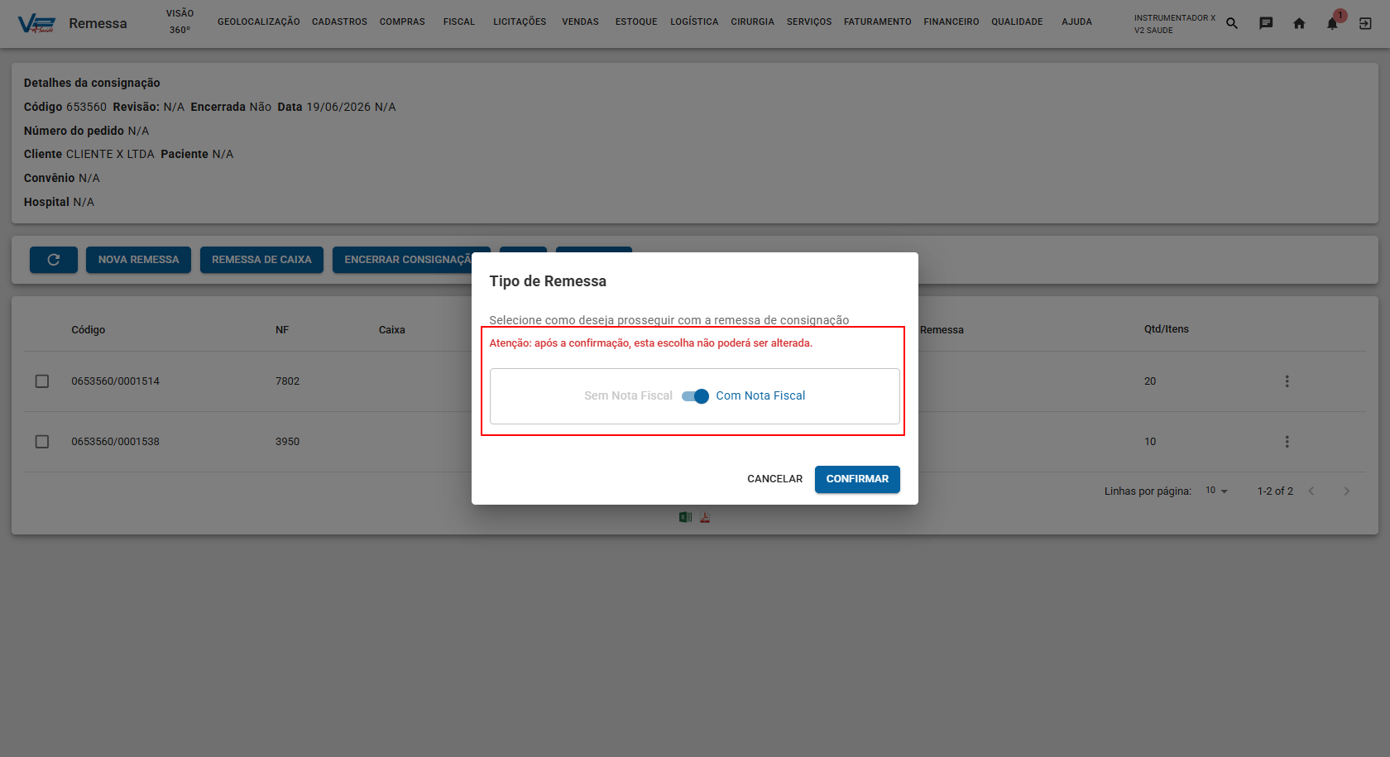Screen dimensions: 1390x757
Task: Select the Sem Nota Fiscal label
Action: pos(628,396)
